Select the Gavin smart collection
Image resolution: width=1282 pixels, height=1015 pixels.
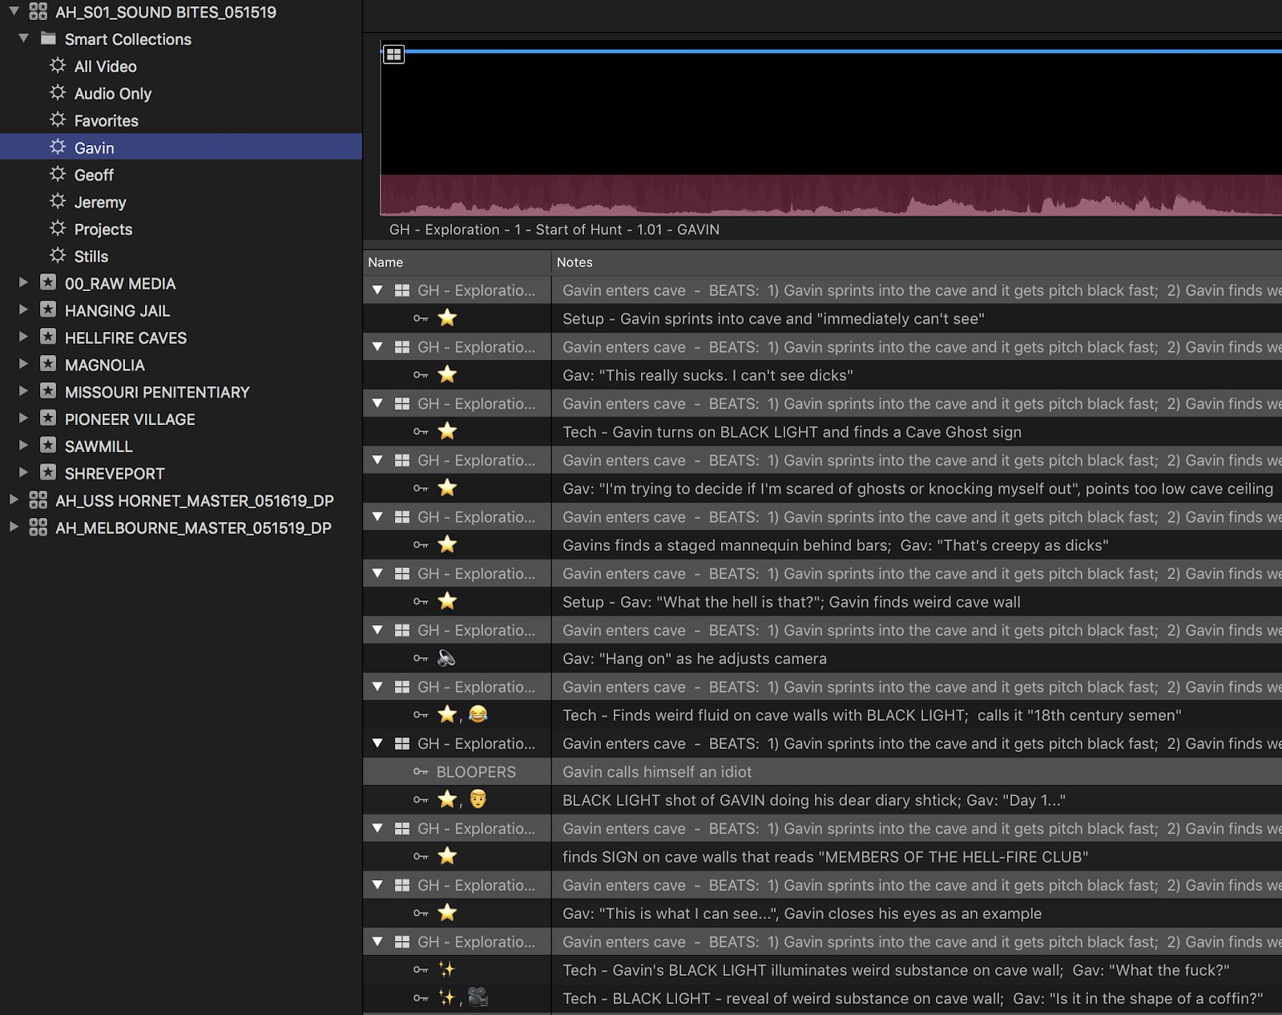[x=181, y=148]
